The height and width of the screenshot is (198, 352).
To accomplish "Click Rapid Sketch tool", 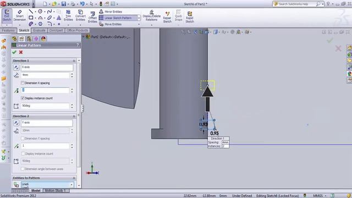I will [x=190, y=17].
